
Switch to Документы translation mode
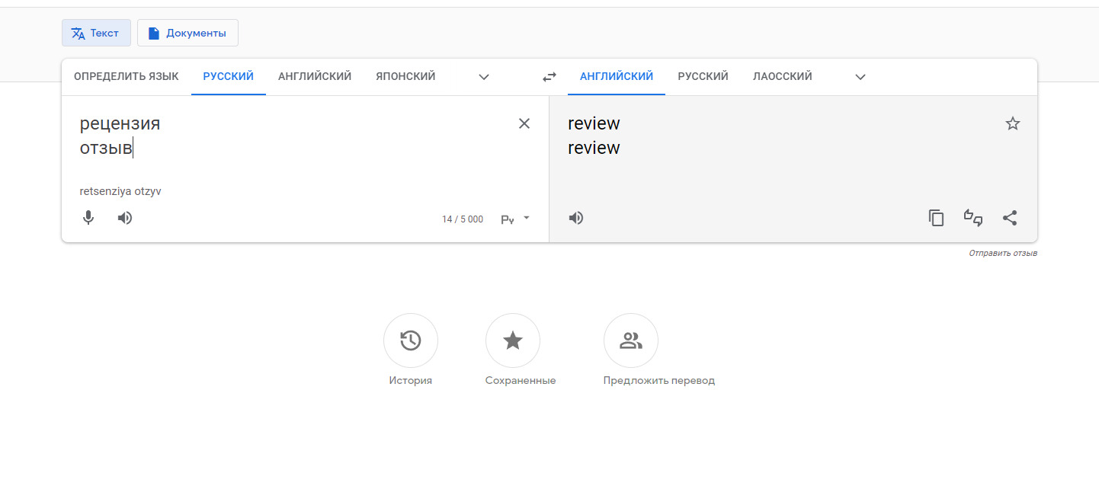click(187, 33)
